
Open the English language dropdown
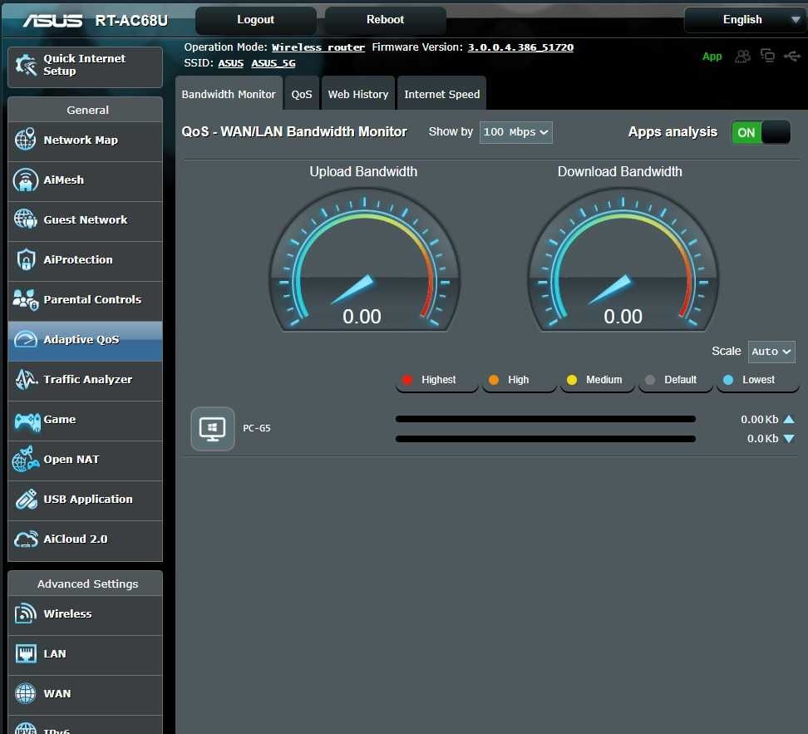746,20
